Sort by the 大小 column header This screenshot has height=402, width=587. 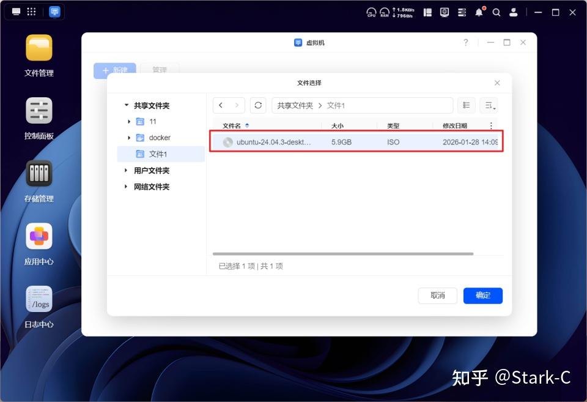tap(338, 126)
